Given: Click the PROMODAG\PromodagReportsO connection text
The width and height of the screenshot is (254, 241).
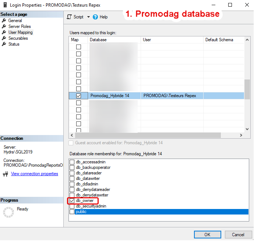Looking at the screenshot, I should [x=33, y=165].
